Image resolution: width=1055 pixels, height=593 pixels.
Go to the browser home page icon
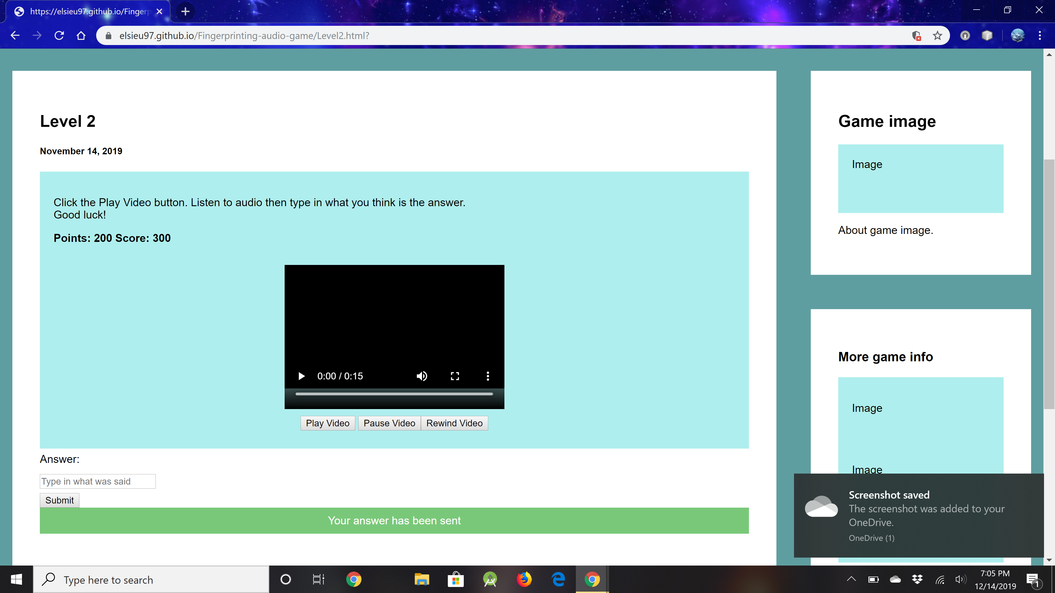81,36
